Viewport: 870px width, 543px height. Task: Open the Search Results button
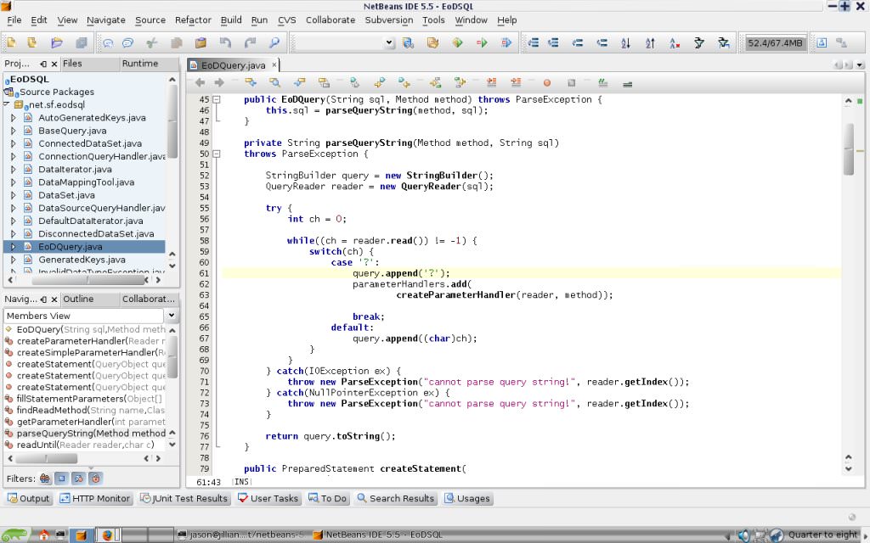point(396,499)
